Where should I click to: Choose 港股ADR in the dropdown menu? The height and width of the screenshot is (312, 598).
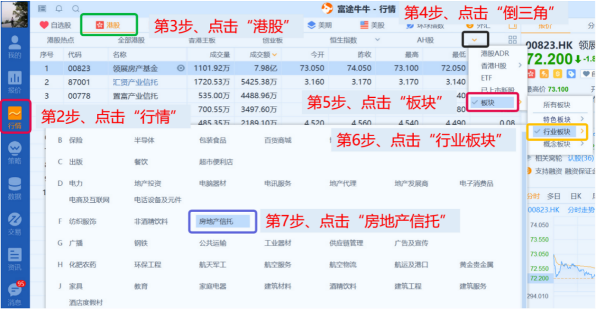(494, 53)
